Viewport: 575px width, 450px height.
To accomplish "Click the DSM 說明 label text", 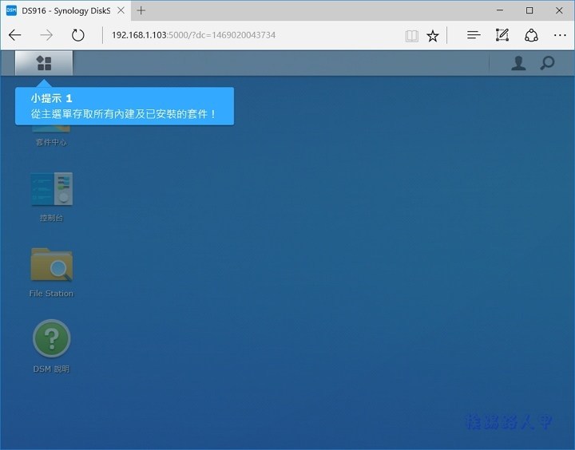I will pos(51,369).
